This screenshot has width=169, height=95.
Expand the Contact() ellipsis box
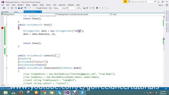(x=58, y=56)
